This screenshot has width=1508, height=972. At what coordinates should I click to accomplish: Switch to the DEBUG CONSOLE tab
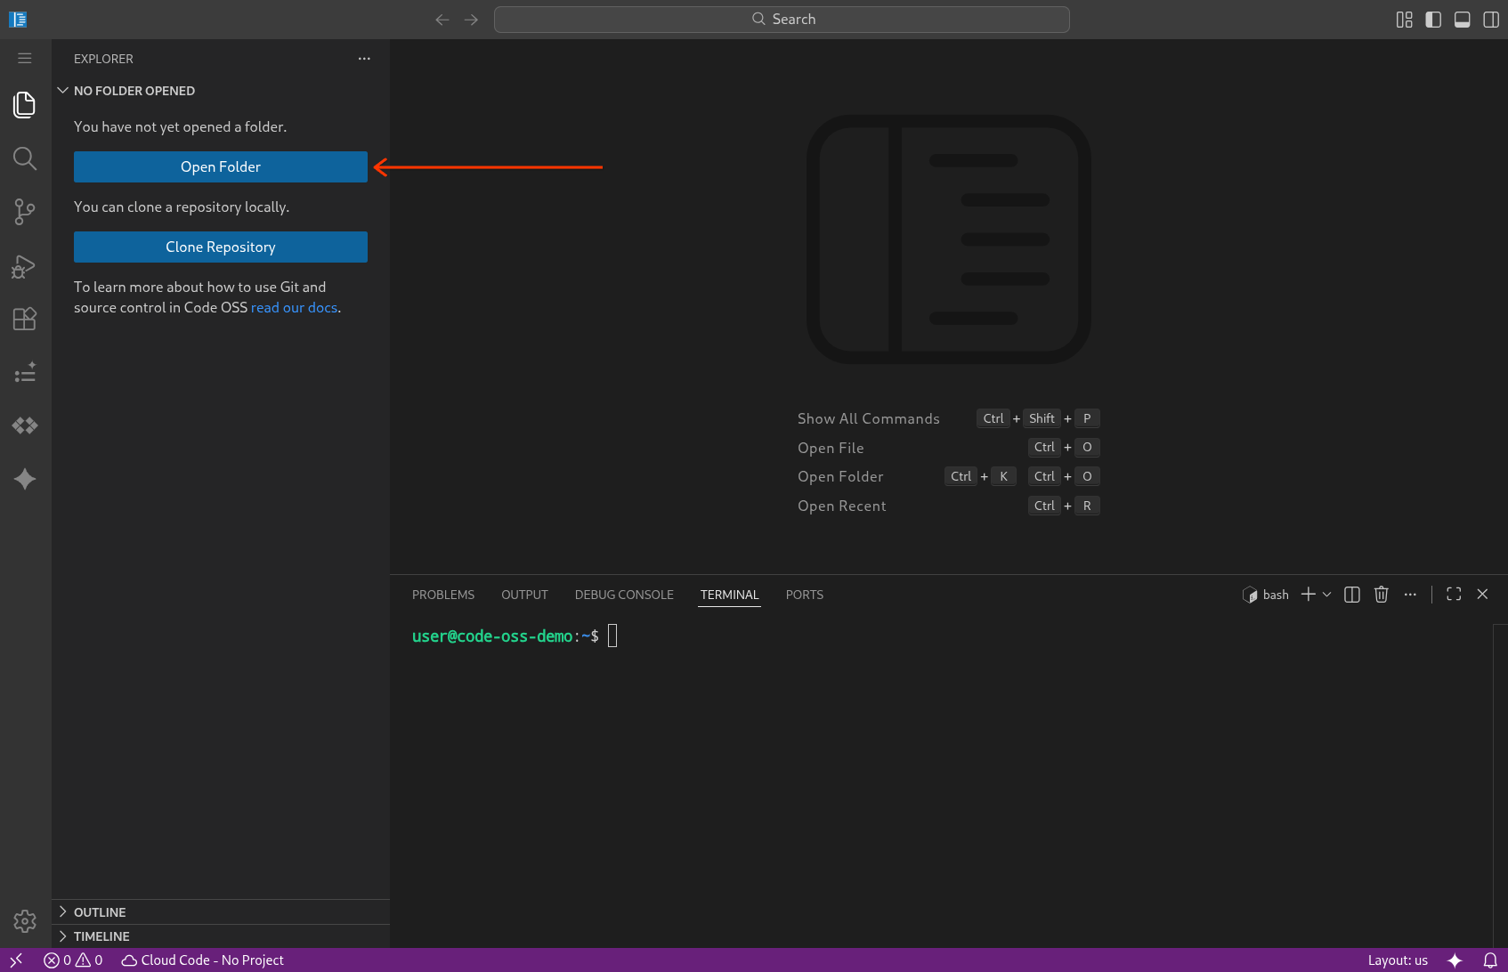pyautogui.click(x=623, y=594)
